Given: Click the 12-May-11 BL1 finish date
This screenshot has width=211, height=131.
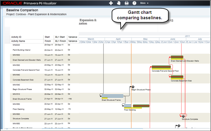Looking at the screenshot, I should coord(59,109).
